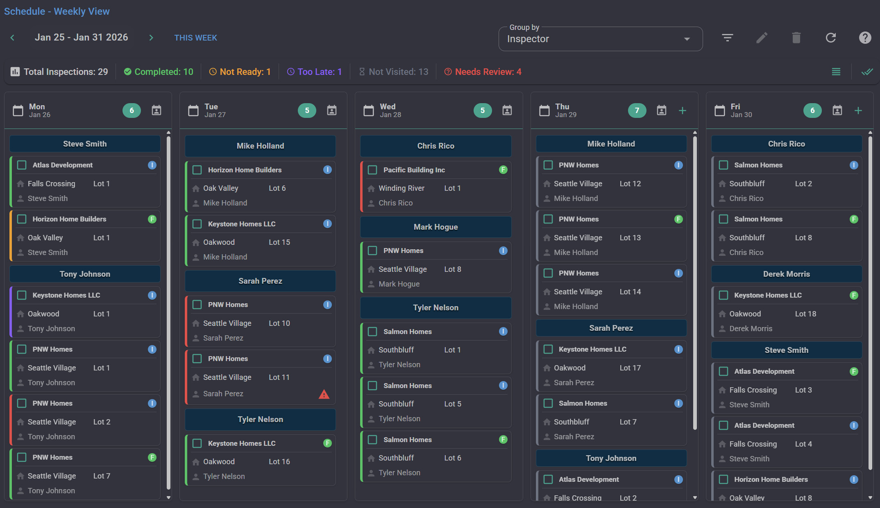The image size is (880, 508).
Task: Advance to next week using the right chevron
Action: [151, 38]
